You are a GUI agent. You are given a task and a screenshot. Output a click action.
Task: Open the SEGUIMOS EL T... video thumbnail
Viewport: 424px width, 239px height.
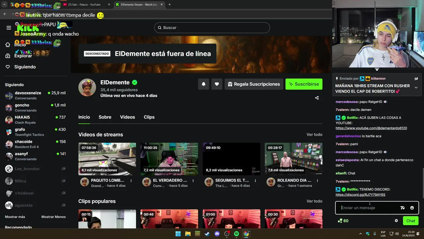click(x=231, y=159)
